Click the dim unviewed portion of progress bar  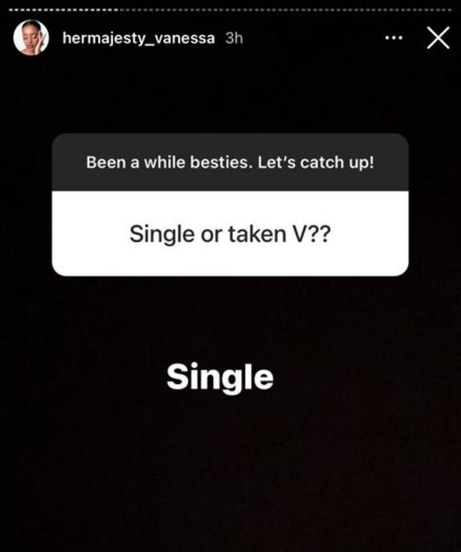[286, 9]
